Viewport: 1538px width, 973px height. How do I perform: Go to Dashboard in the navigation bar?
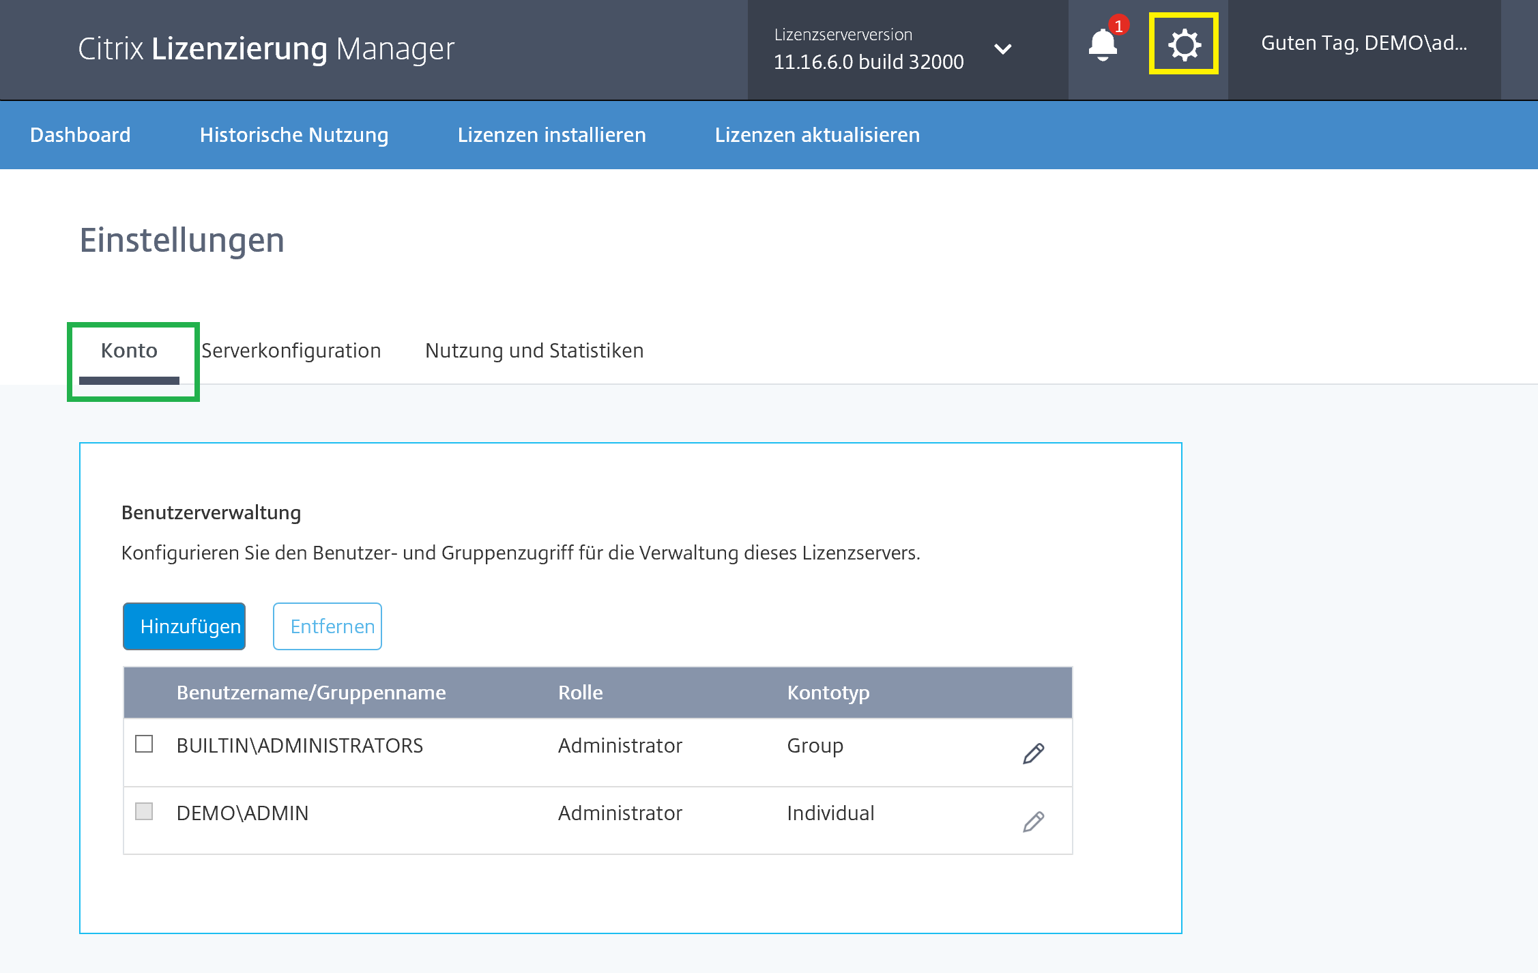(81, 135)
